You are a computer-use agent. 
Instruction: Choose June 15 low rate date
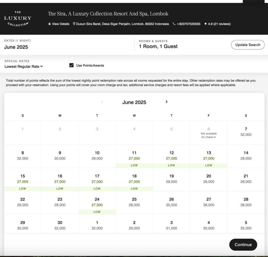[23, 179]
